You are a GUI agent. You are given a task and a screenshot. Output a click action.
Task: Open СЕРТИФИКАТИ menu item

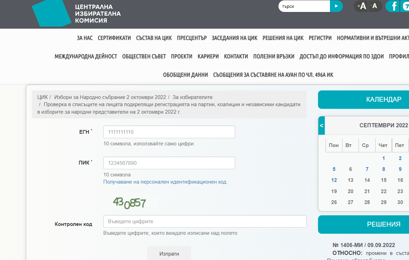tap(114, 38)
